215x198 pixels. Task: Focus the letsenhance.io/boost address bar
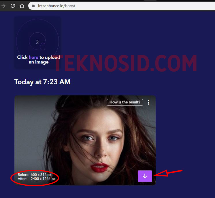click(x=122, y=6)
